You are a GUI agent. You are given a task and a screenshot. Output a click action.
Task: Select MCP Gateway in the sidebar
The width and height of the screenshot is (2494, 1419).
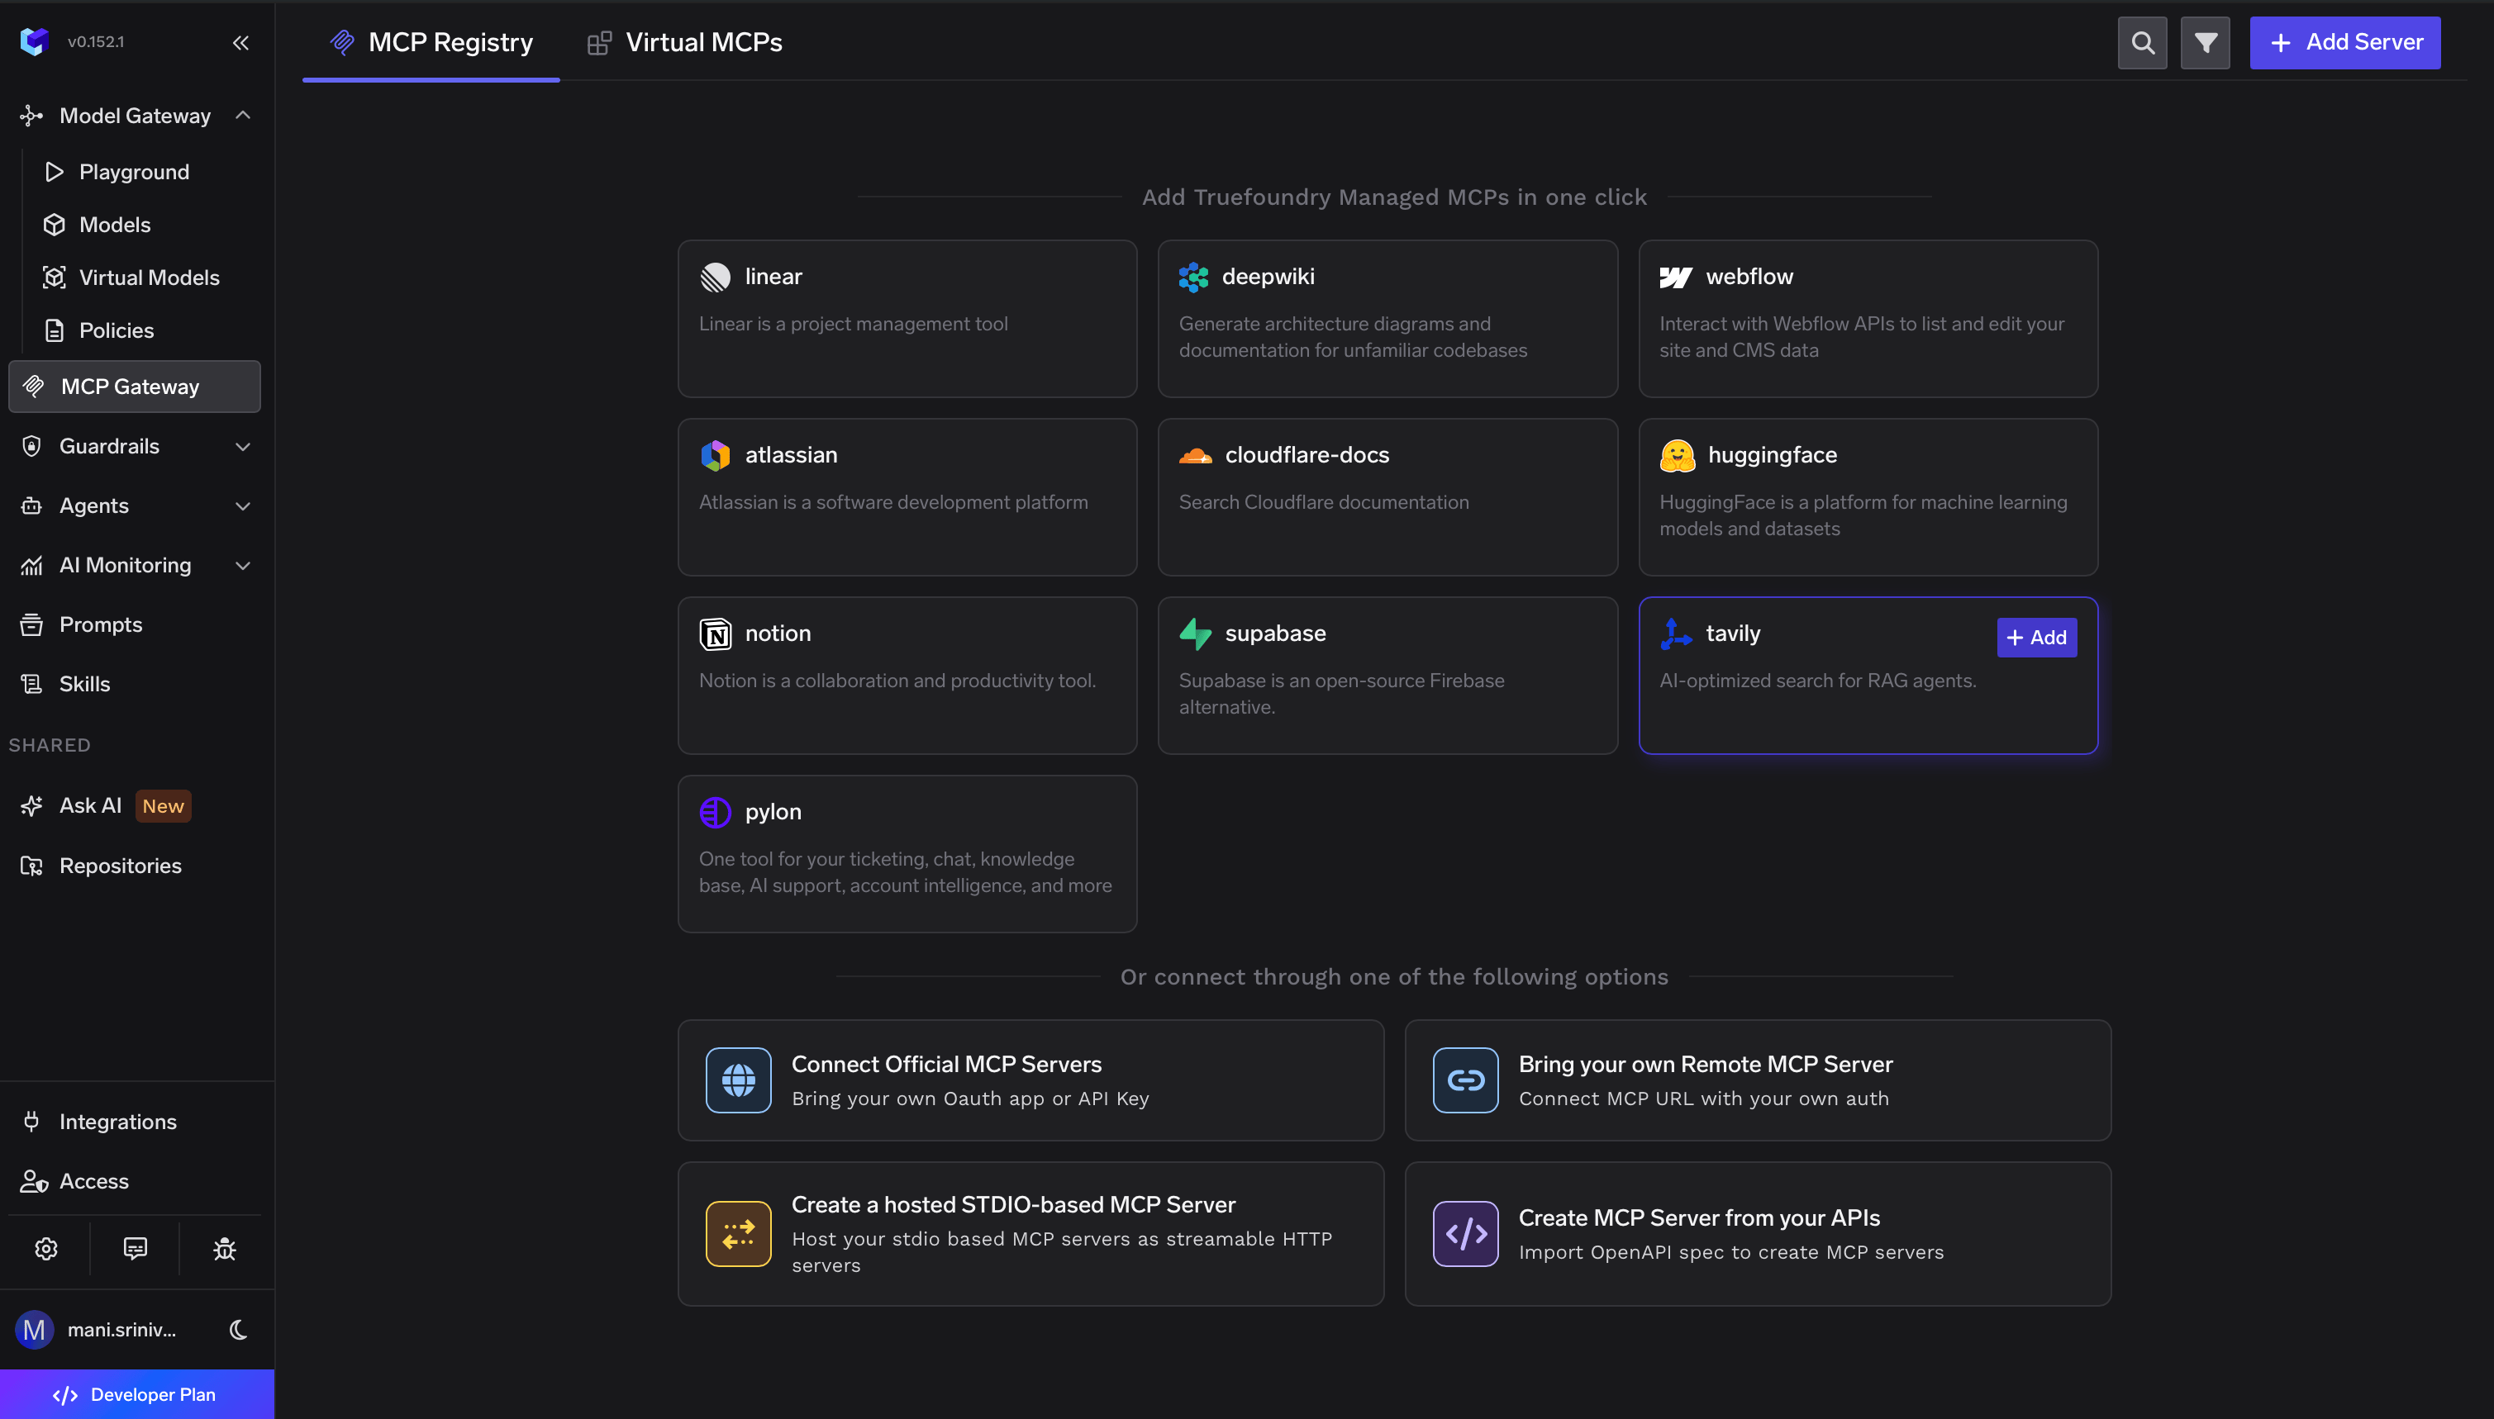(x=135, y=387)
